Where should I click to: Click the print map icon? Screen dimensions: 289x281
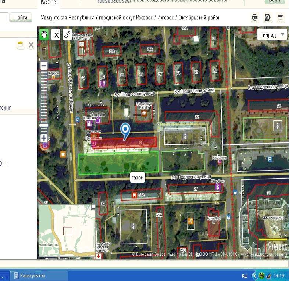pyautogui.click(x=254, y=18)
